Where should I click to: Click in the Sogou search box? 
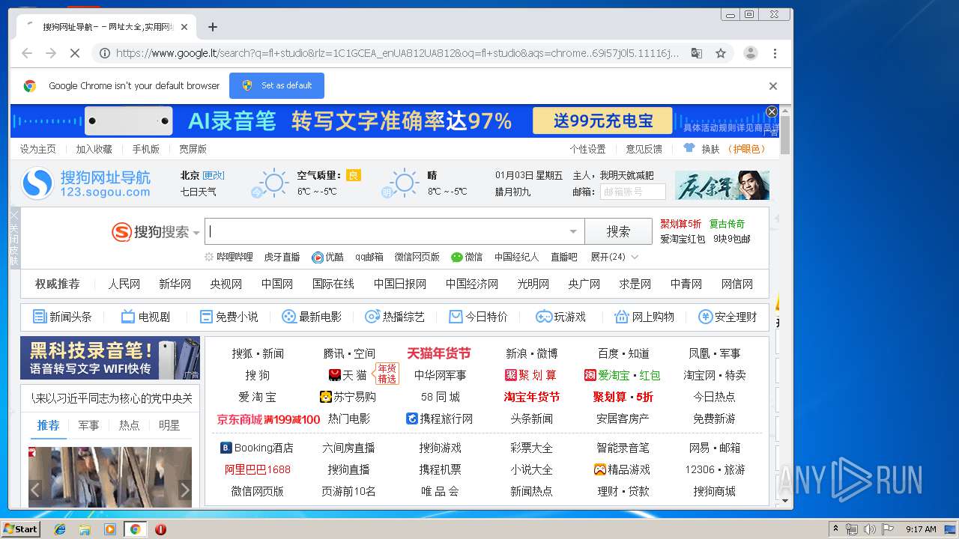(x=386, y=231)
